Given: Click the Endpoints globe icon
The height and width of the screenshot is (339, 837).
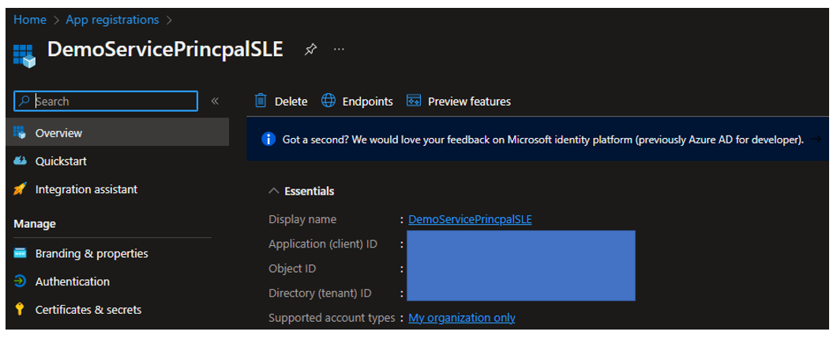Looking at the screenshot, I should point(328,100).
